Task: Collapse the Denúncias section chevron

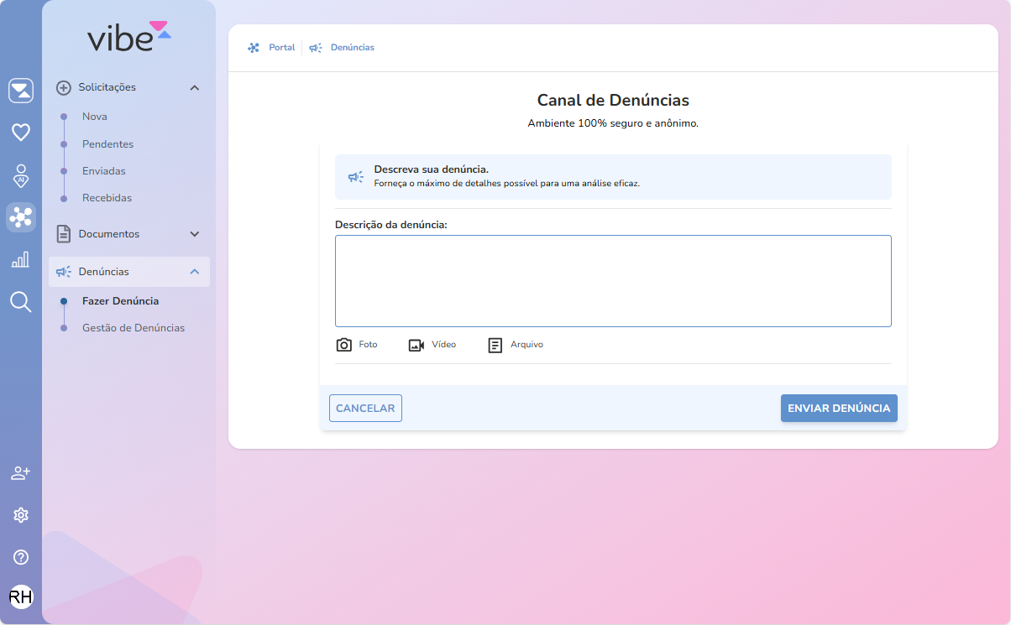Action: (x=195, y=272)
